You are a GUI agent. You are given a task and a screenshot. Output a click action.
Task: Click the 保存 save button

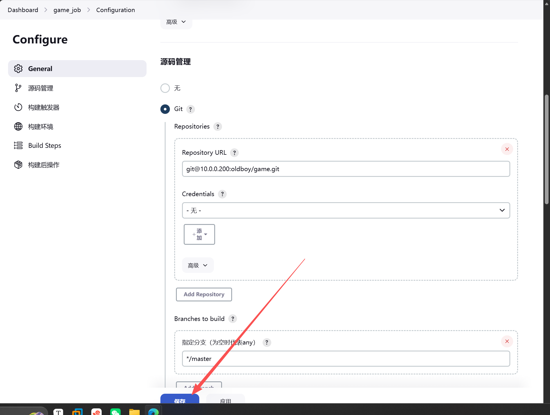click(x=180, y=399)
